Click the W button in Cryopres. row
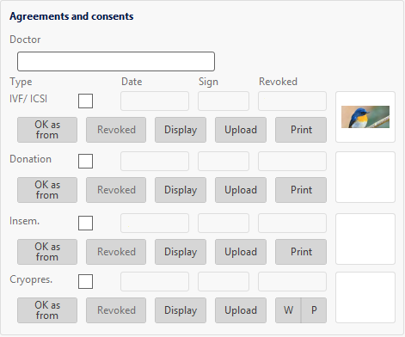Image resolution: width=405 pixels, height=337 pixels. pyautogui.click(x=288, y=310)
